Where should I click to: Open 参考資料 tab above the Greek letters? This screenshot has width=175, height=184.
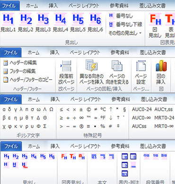[x=121, y=99]
